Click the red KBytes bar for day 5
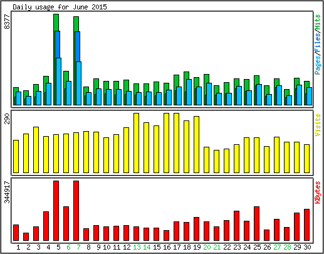This screenshot has height=254, width=324. tap(56, 211)
